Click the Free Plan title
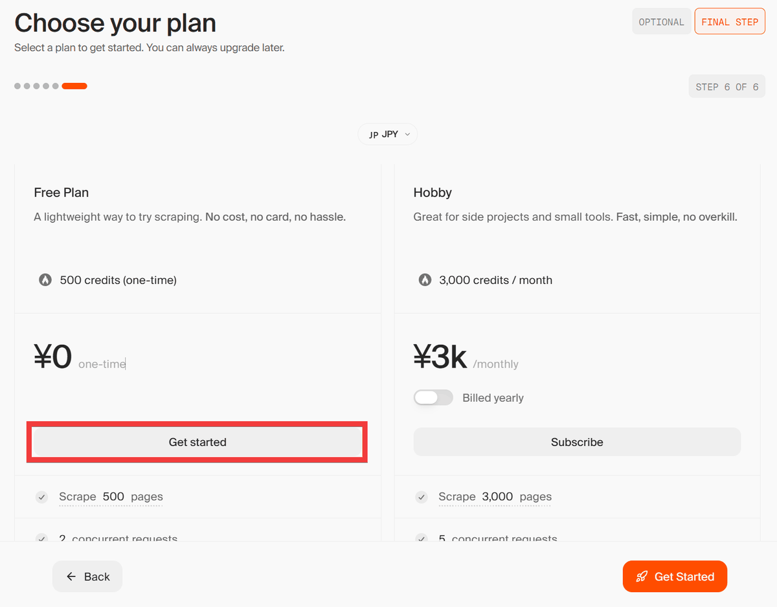Screen dimensions: 777x607 click(x=62, y=193)
